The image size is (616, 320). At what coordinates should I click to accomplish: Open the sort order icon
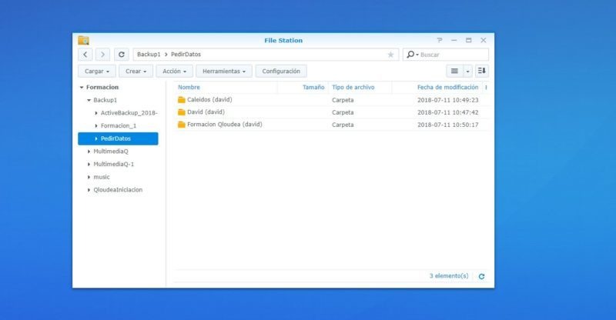[482, 71]
